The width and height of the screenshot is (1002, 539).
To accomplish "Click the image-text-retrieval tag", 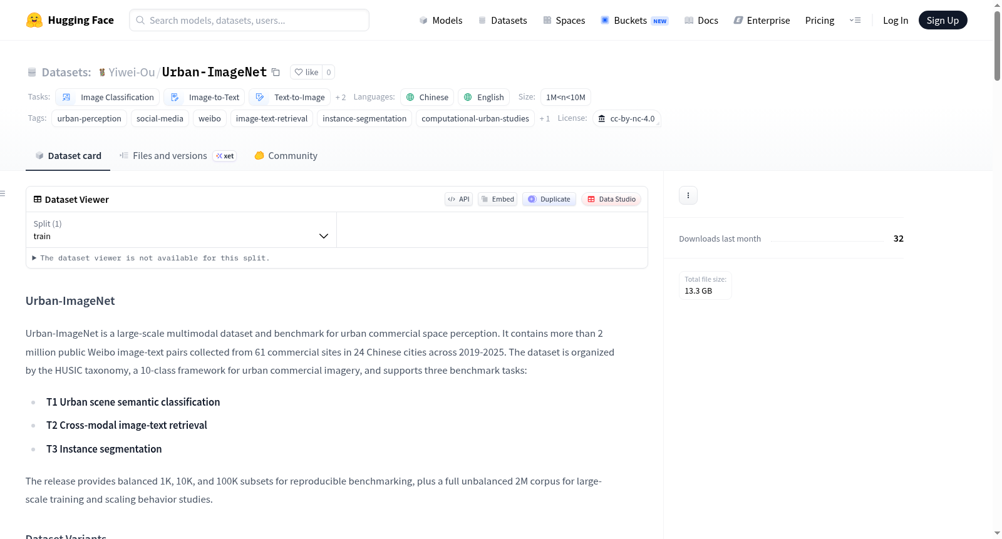I will (272, 118).
